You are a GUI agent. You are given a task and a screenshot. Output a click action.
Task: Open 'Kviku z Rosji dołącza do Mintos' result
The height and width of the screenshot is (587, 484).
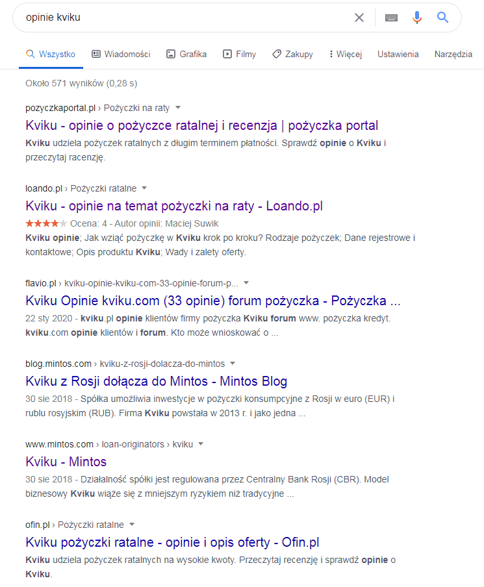tap(156, 381)
